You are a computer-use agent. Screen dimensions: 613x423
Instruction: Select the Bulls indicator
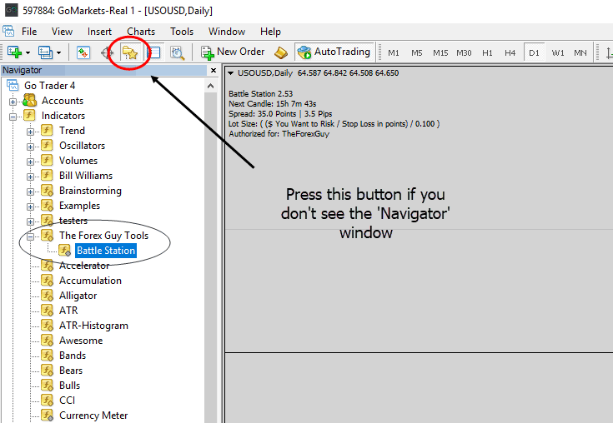pyautogui.click(x=69, y=386)
